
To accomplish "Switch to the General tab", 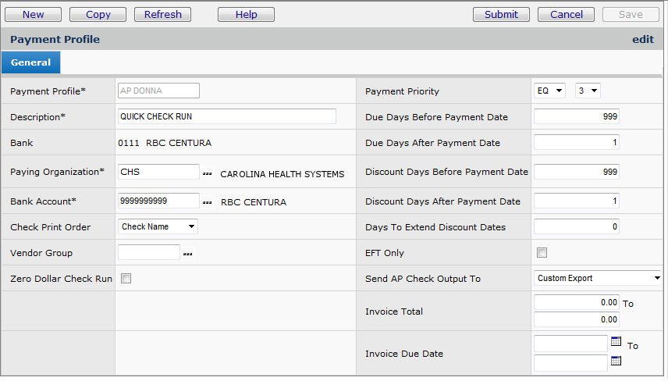I will tap(30, 62).
